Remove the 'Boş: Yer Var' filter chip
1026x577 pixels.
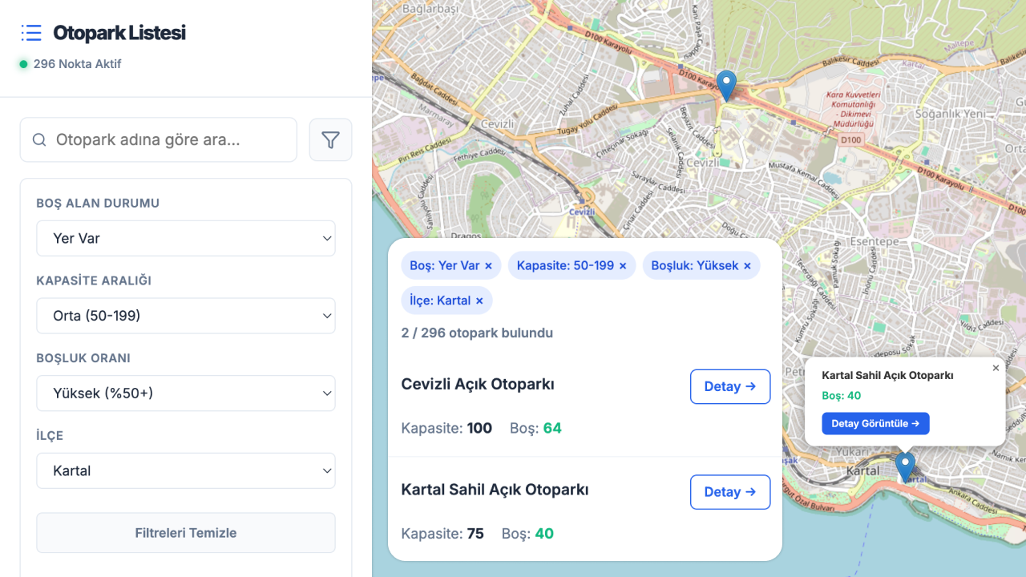pos(489,266)
